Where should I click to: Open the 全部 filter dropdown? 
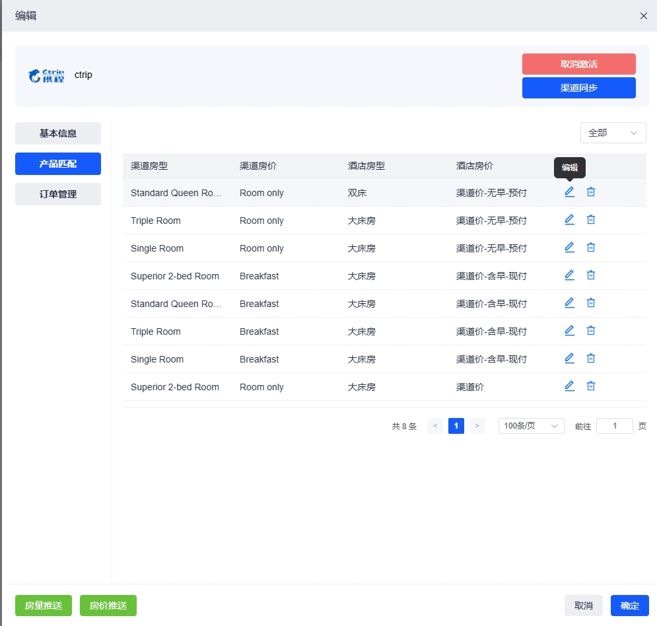coord(613,133)
